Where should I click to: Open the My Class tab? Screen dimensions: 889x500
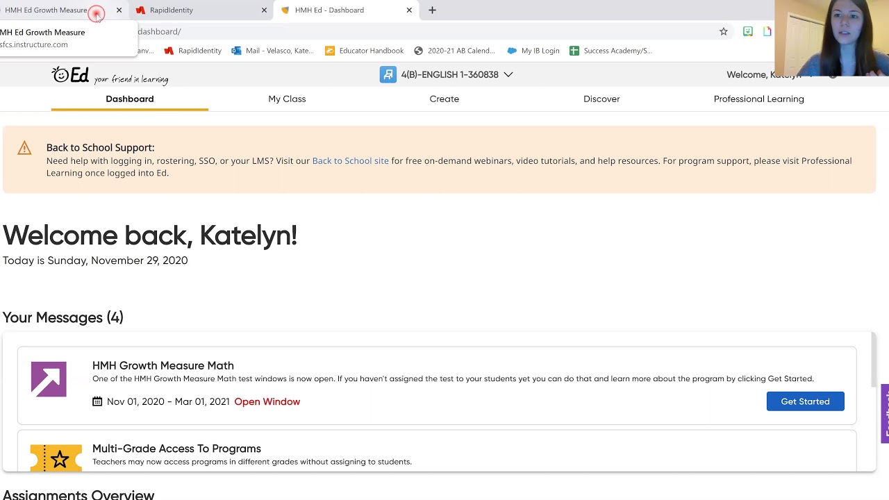287,99
